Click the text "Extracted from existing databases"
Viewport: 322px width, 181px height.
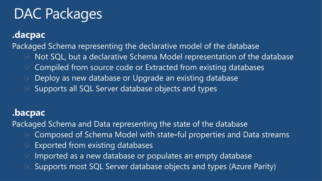[x=204, y=68]
